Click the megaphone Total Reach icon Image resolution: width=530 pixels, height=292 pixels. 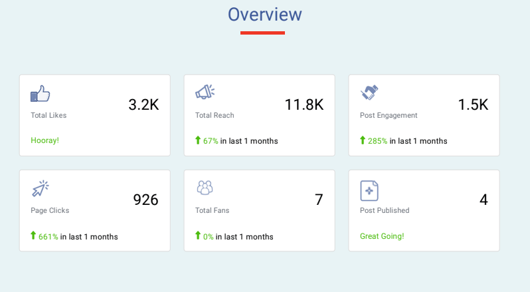pyautogui.click(x=205, y=92)
